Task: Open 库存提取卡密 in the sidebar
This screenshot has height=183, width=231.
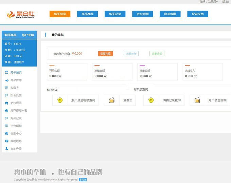Action: [x=19, y=111]
